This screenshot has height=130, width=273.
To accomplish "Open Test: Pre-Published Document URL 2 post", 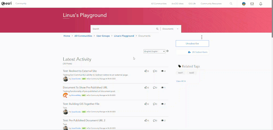I will pos(84,120).
